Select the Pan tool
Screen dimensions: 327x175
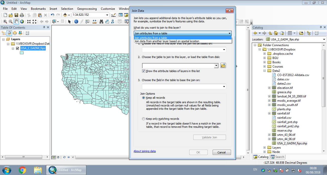tap(16, 21)
